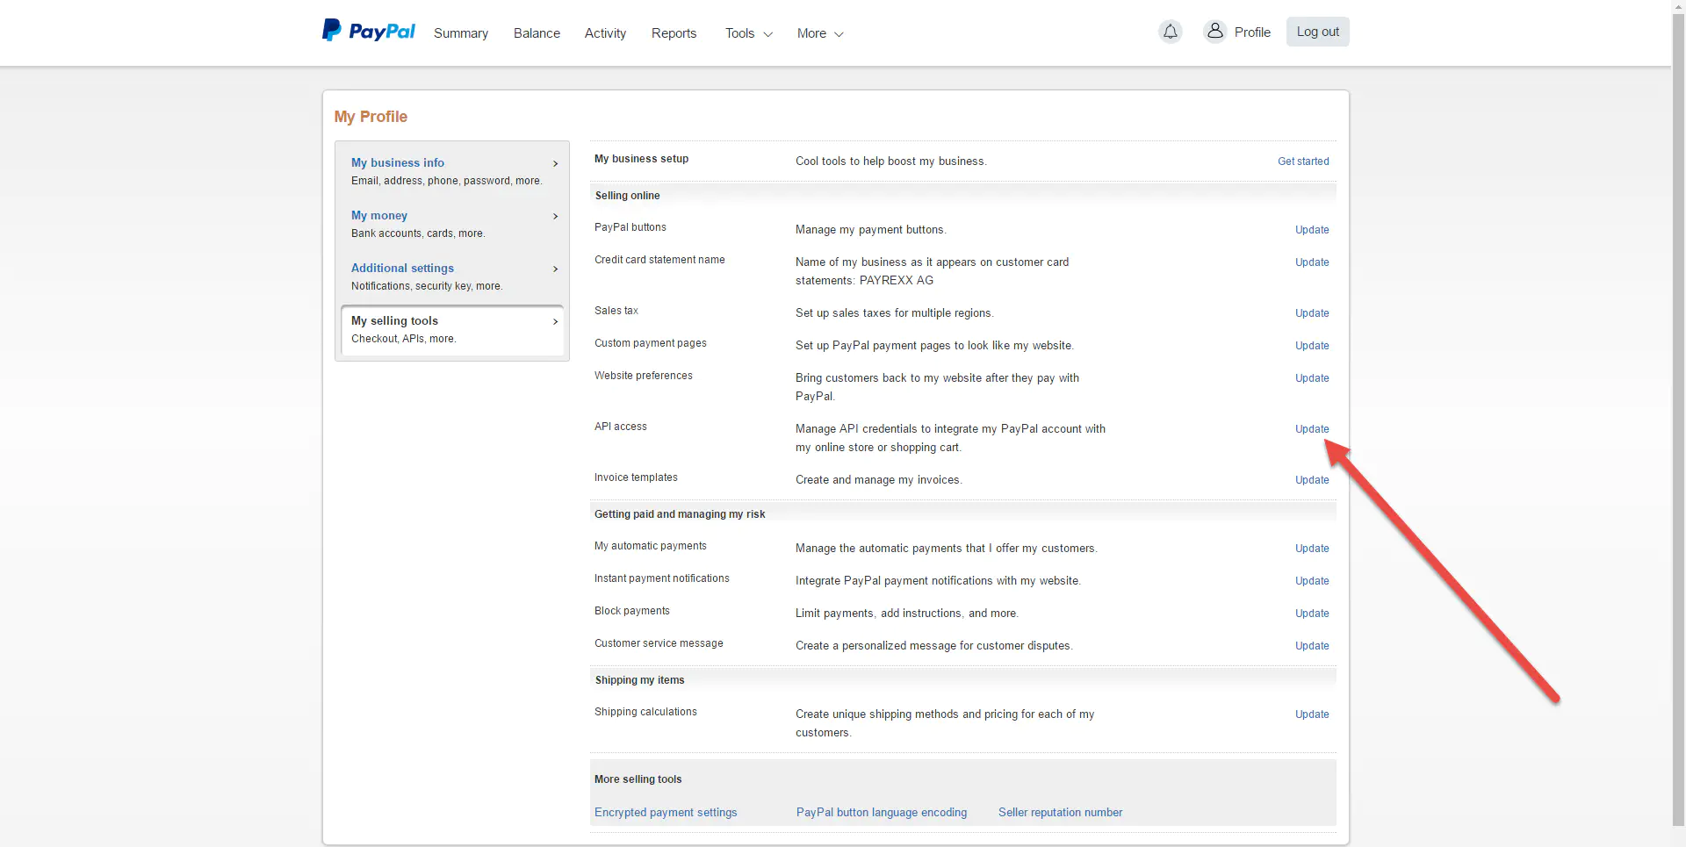Open the Reports page

point(674,33)
